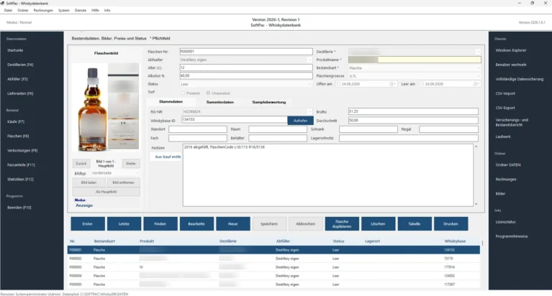Image resolution: width=552 pixels, height=296 pixels.
Task: Click the Whiskybase column header
Action: click(x=455, y=241)
